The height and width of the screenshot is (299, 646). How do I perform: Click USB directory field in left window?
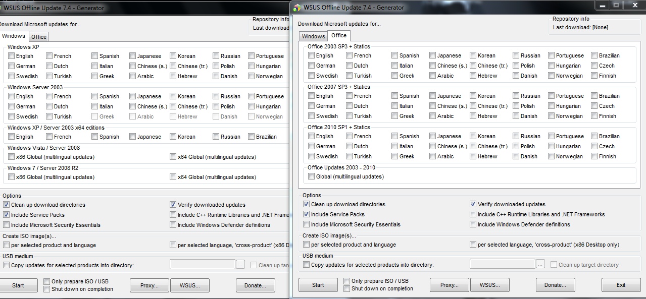tap(203, 264)
